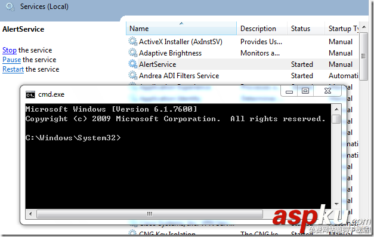Click the cmd.exe horizontal scrollbar thumb

150,214
